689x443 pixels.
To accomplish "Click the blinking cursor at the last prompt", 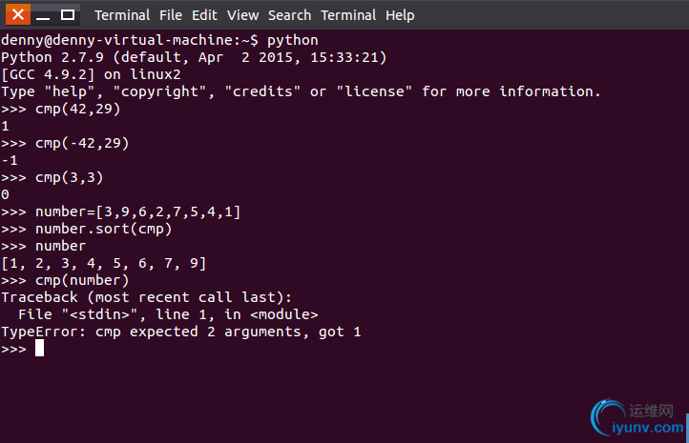I will 39,349.
